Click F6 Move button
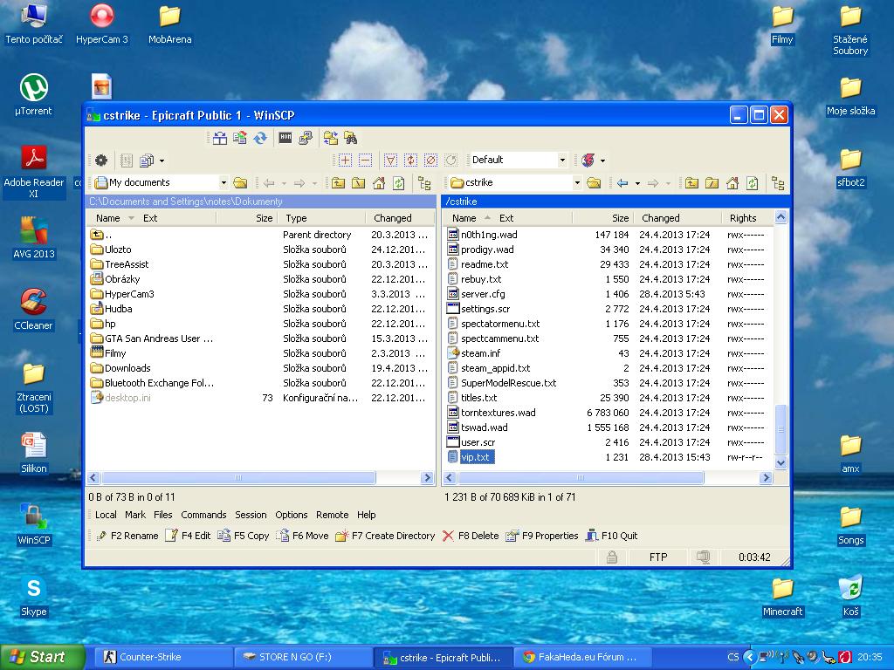 coord(303,536)
